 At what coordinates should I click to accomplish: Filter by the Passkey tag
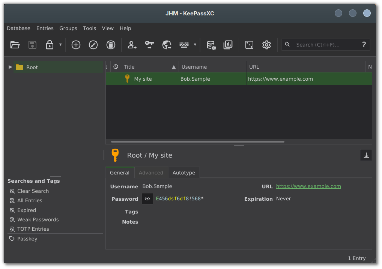(x=27, y=239)
